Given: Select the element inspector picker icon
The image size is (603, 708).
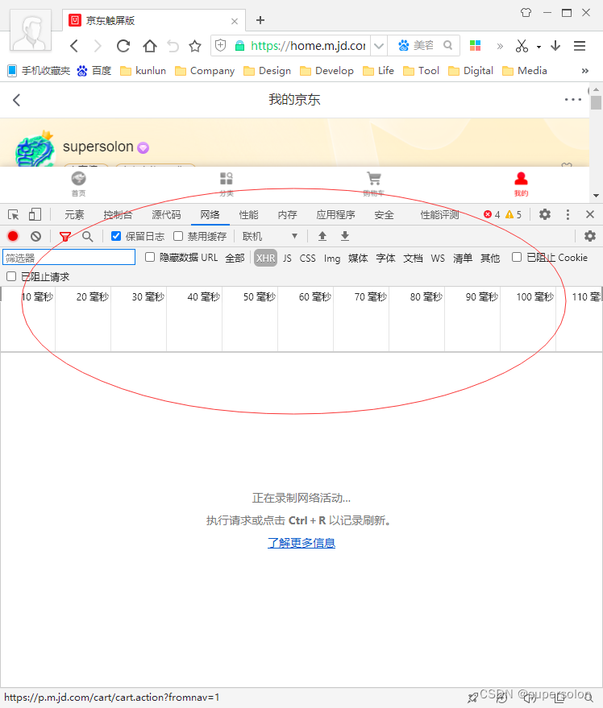Looking at the screenshot, I should [14, 214].
